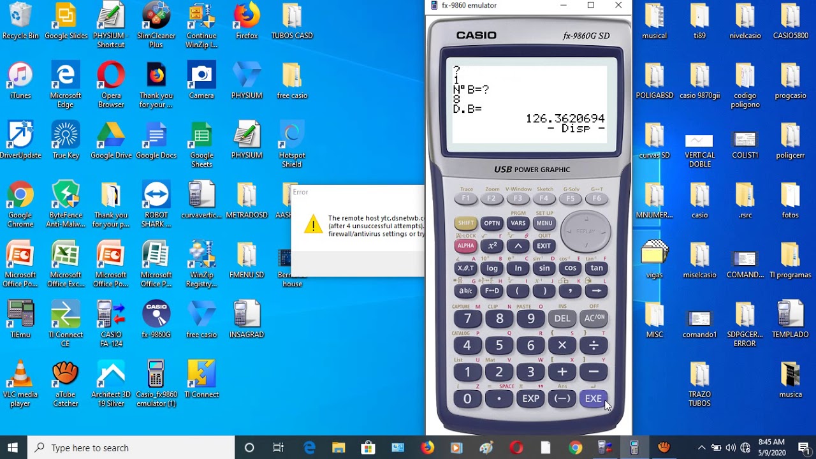Screen dimensions: 816x459
Task: Select the CASIO5800 folder on desktop
Action: point(790,22)
